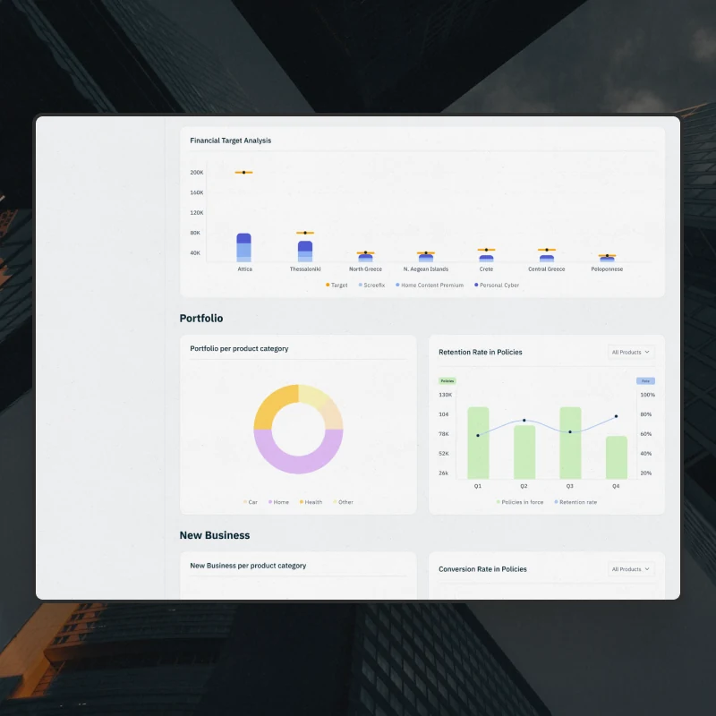This screenshot has height=716, width=716.
Task: Click the Central Greece axis label
Action: pyautogui.click(x=547, y=269)
